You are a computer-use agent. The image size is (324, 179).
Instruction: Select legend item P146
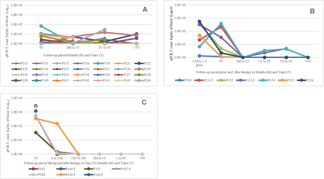click(143, 80)
